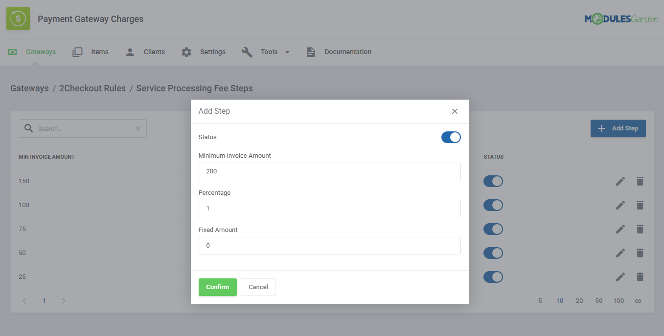Click the Tools wrench icon
This screenshot has height=336, width=664.
pos(247,51)
